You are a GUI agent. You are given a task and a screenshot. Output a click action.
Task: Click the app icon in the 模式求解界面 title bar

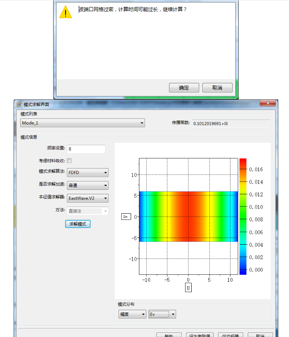tap(19, 105)
